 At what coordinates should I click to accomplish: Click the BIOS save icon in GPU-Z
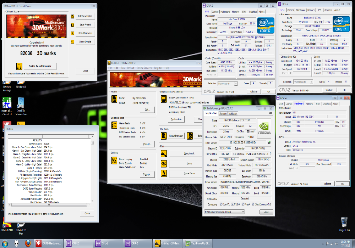(269, 143)
